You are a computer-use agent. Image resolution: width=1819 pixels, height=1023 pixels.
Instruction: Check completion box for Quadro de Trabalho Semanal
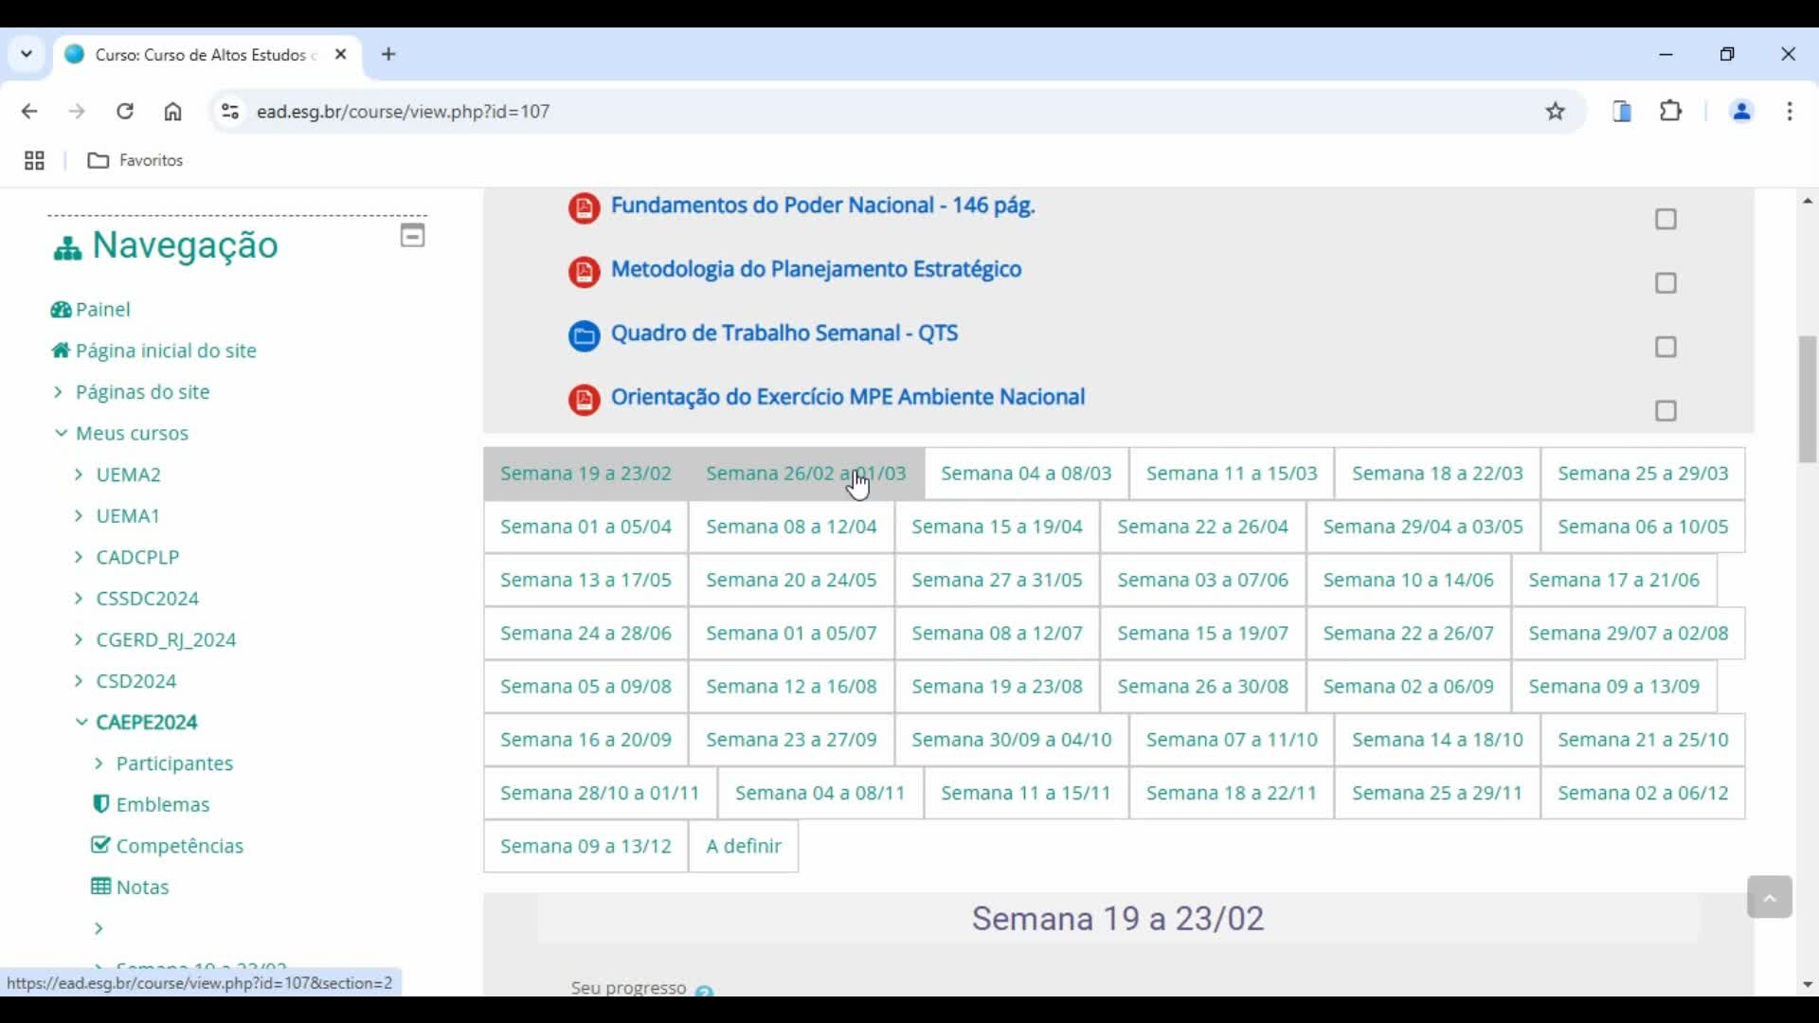point(1666,348)
